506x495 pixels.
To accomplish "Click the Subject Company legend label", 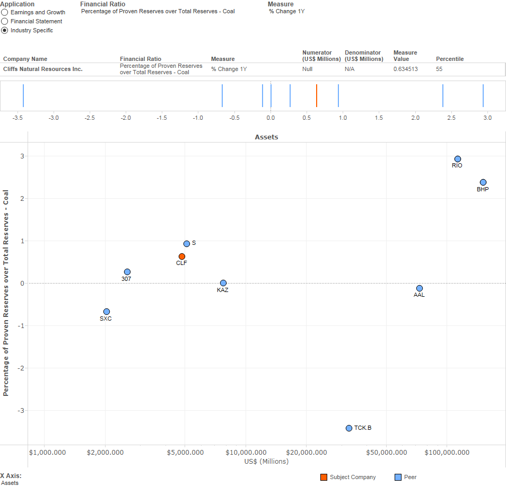I will (x=353, y=477).
